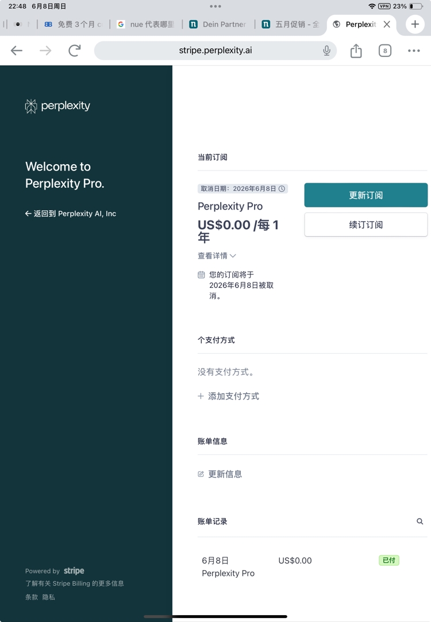Tap the stripe.perplexity.ai address field
This screenshot has width=431, height=622.
coord(215,50)
